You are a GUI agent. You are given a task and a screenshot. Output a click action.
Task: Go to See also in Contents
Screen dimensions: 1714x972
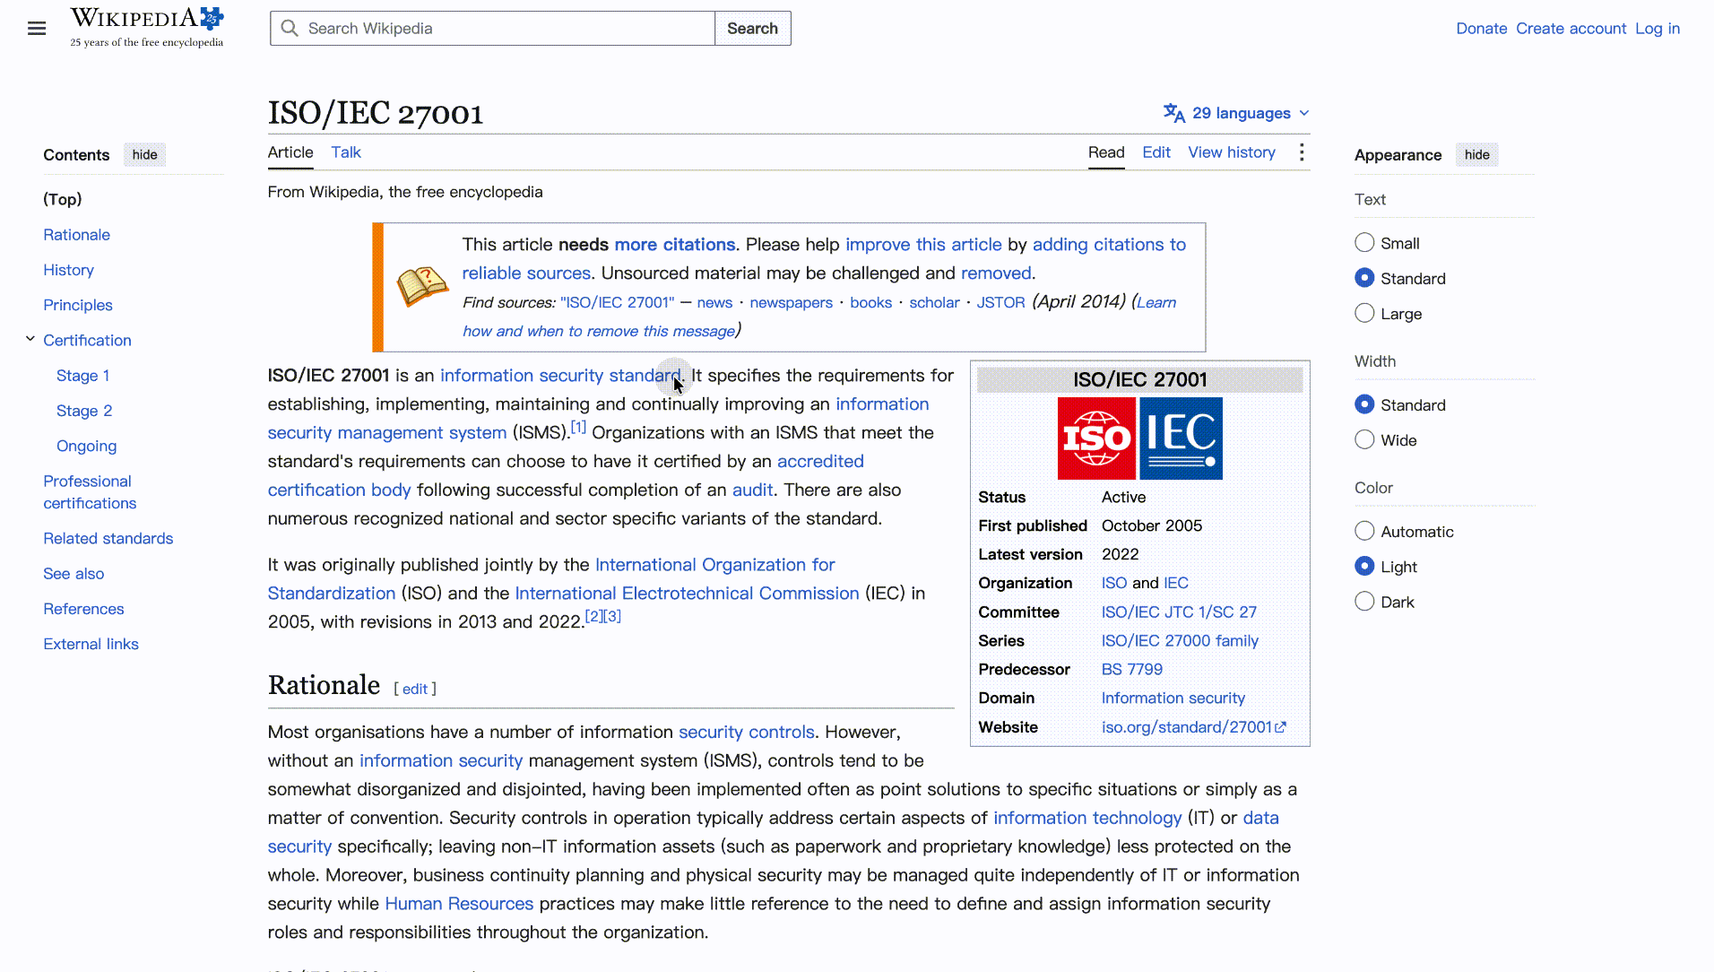(74, 574)
